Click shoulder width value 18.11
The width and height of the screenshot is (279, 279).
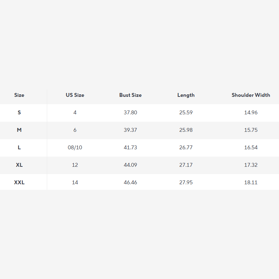(251, 183)
